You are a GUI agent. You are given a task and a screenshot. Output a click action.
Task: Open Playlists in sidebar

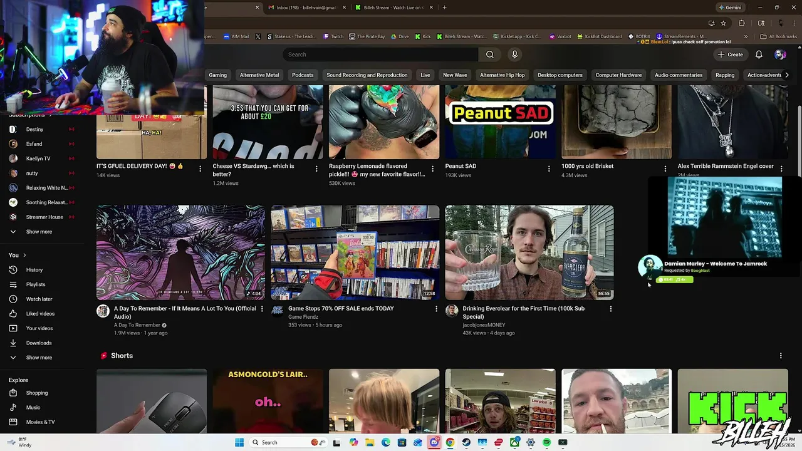click(41, 284)
